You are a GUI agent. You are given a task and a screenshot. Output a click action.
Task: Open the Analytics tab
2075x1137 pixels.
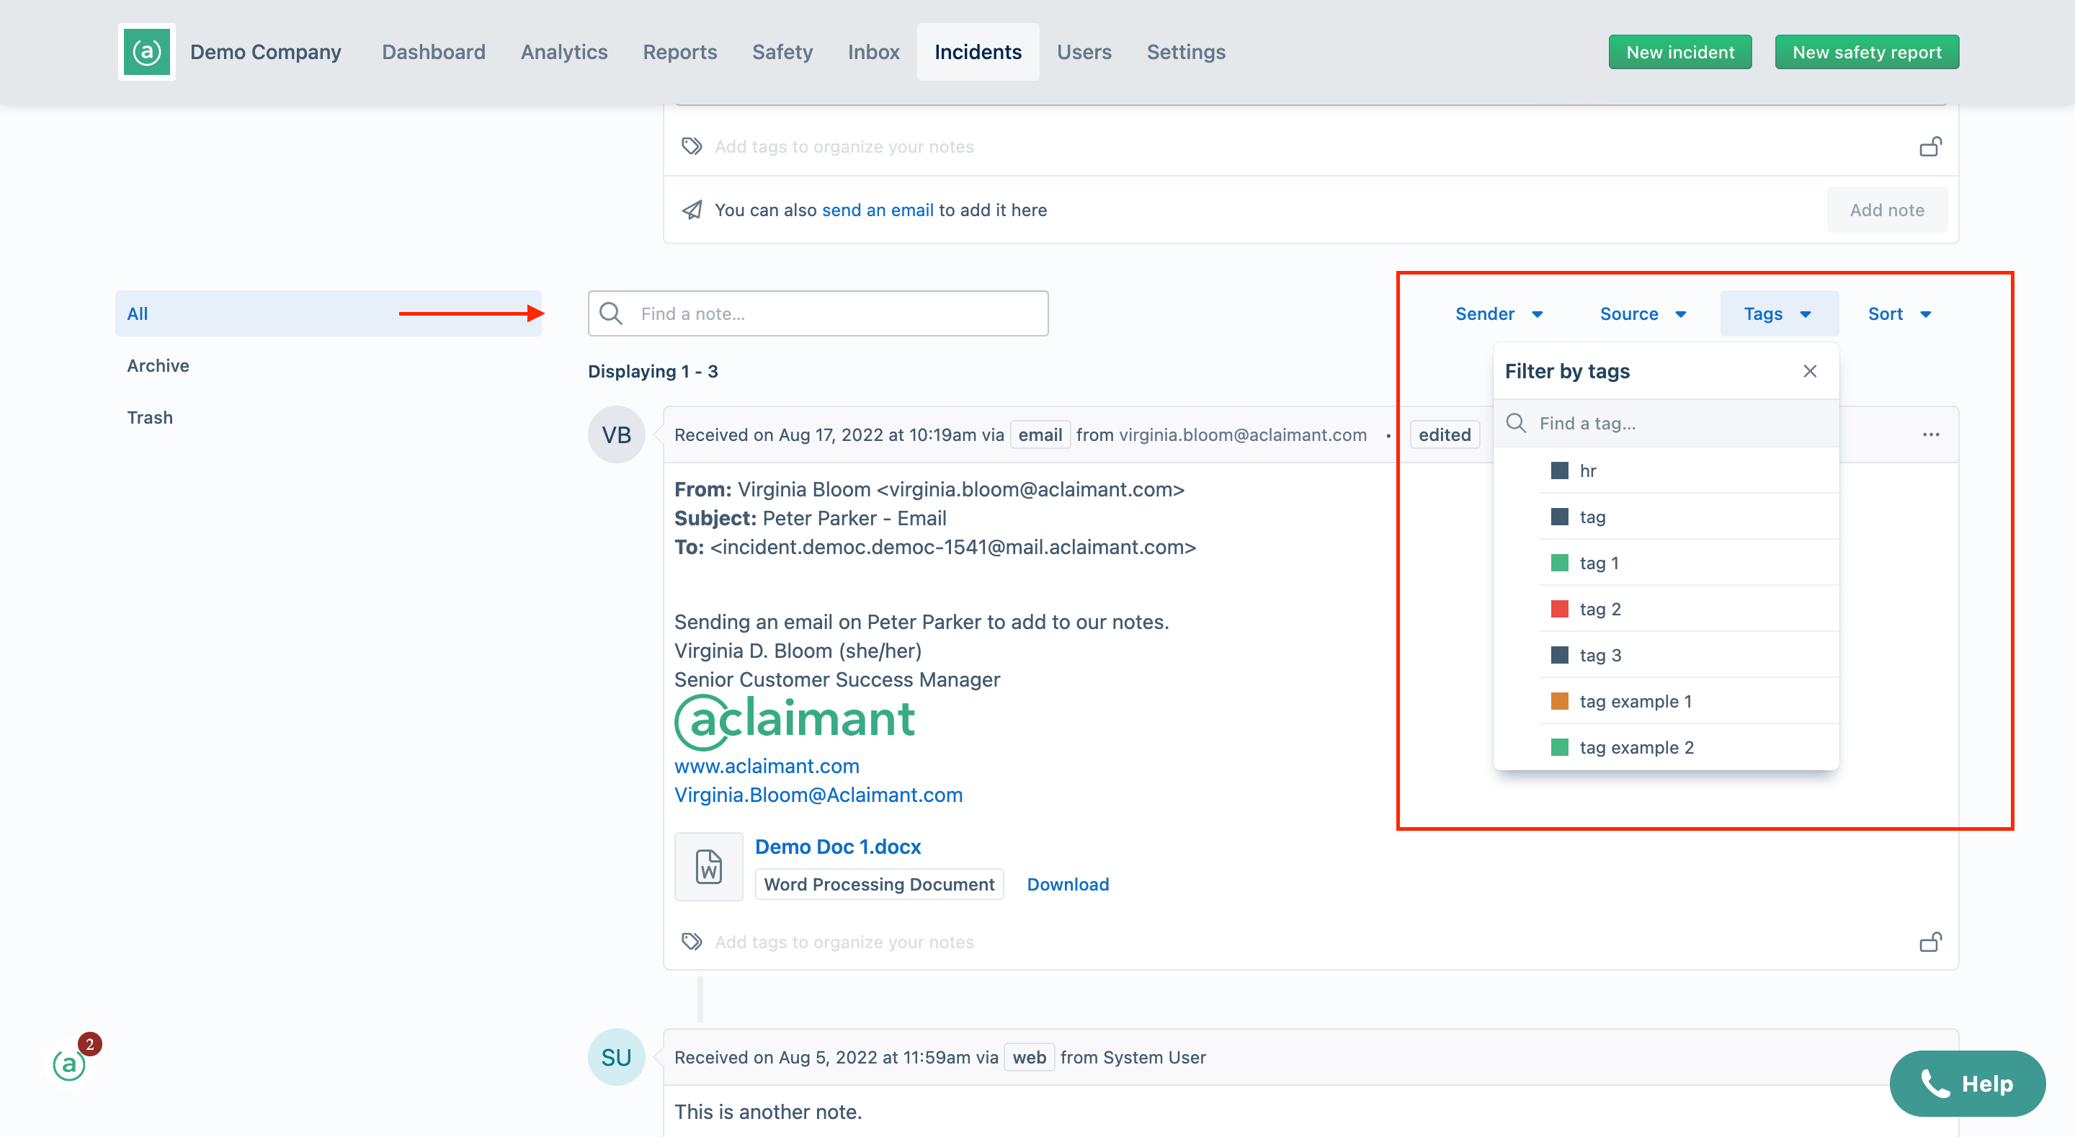point(564,52)
